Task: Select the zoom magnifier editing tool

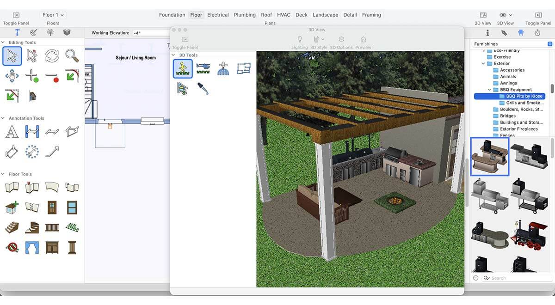Action: coord(72,56)
